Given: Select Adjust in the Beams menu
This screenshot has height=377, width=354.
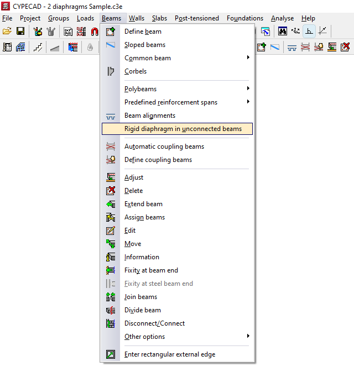Looking at the screenshot, I should [177, 177].
